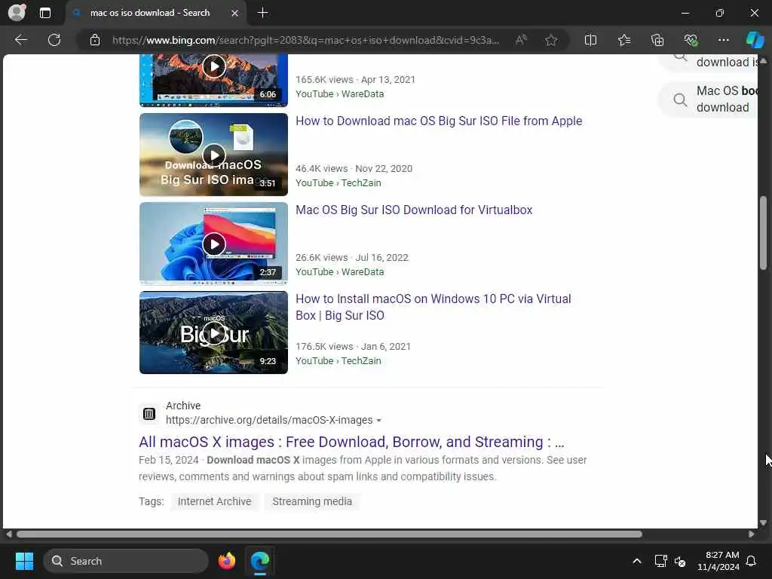
Task: Click the scroll down arrow
Action: (x=763, y=523)
